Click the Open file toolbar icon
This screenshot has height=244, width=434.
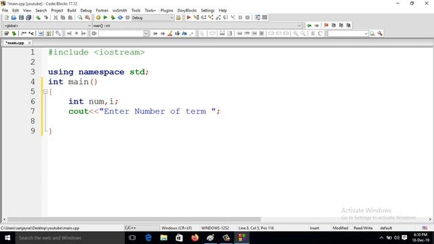click(14, 18)
